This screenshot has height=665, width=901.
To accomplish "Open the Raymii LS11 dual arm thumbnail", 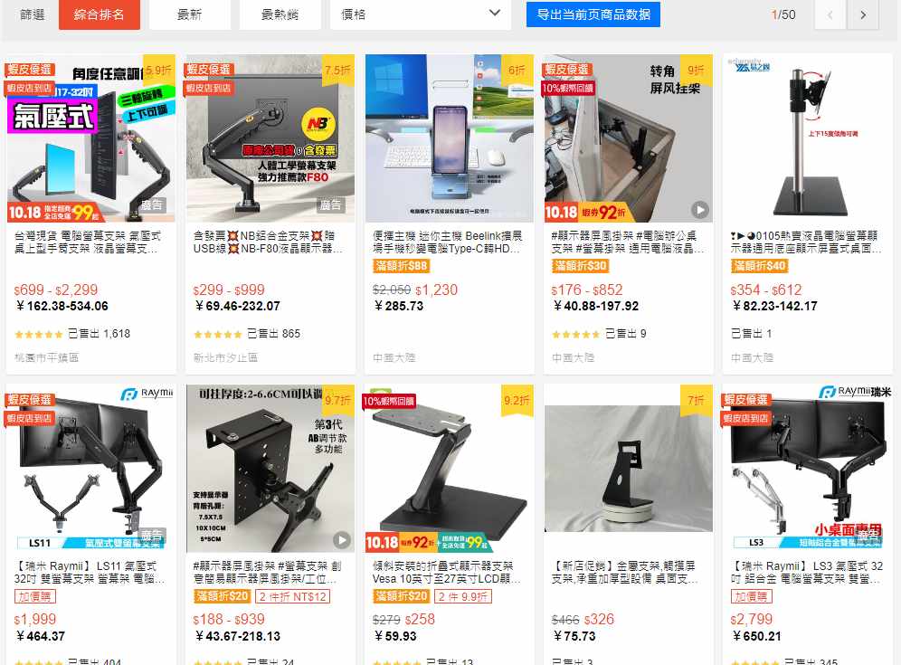I will tap(90, 469).
